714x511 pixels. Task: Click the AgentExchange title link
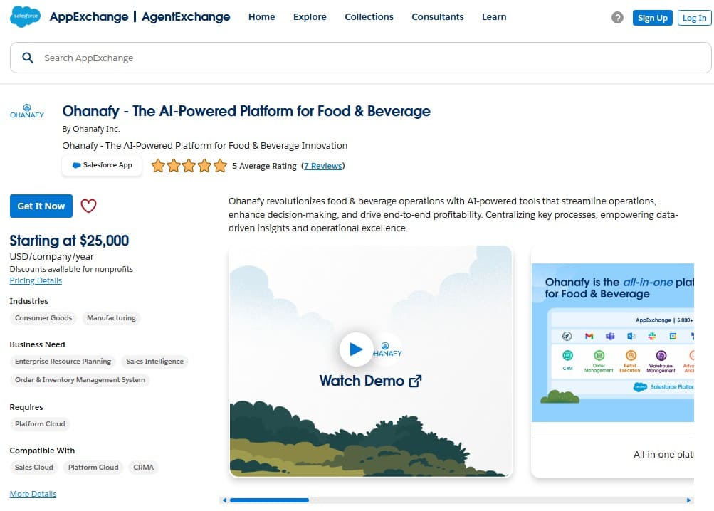(x=186, y=17)
